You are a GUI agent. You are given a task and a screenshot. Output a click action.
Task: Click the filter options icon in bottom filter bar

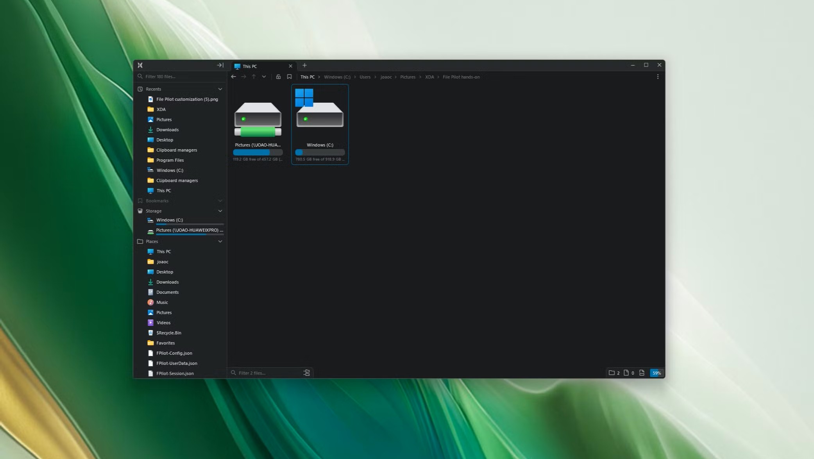tap(307, 373)
